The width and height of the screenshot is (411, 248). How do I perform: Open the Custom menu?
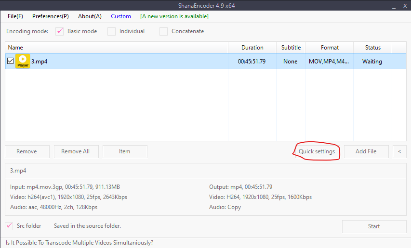pos(121,16)
